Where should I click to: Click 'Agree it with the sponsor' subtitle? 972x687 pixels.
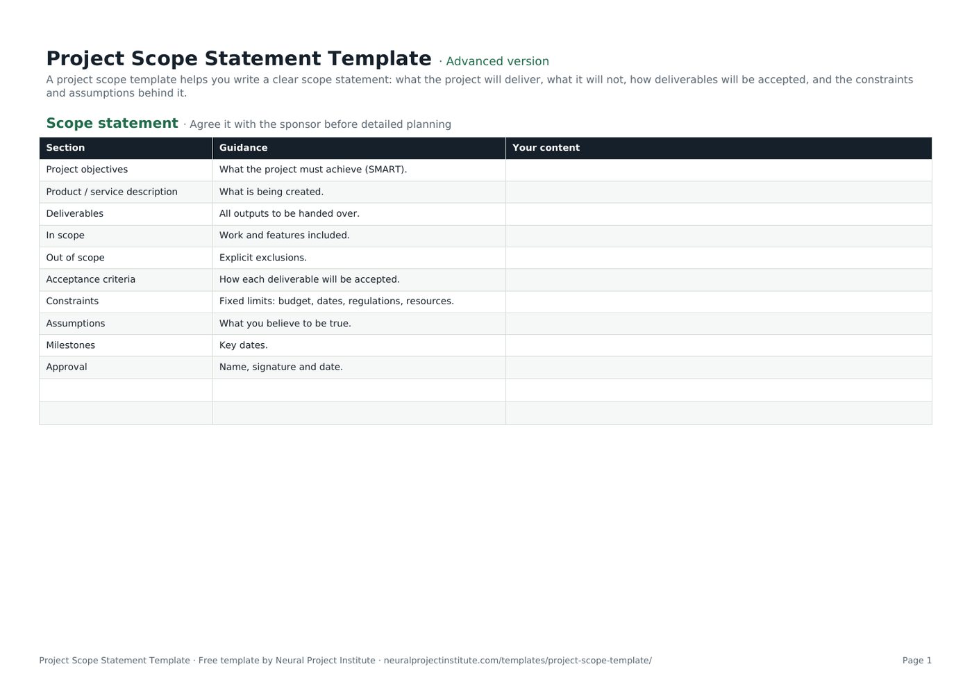click(x=320, y=124)
